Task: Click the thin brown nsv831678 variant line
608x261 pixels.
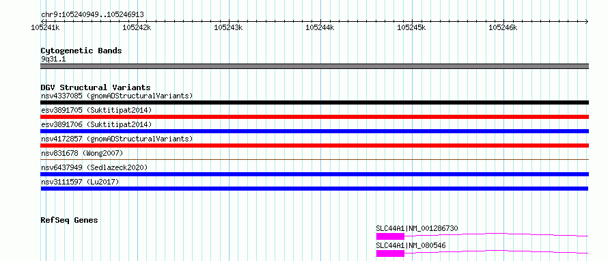Action: (x=314, y=159)
